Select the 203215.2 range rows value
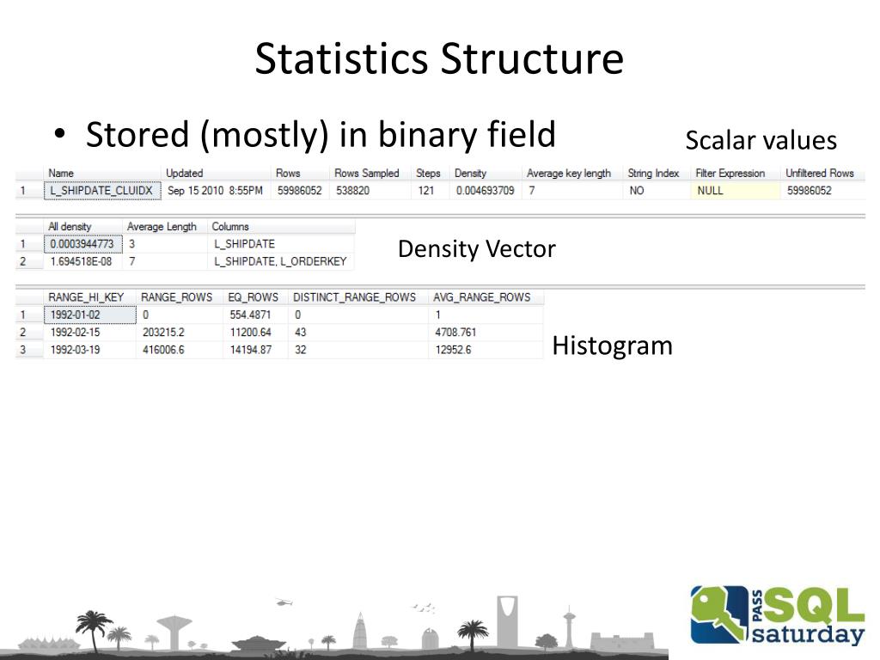 163,332
